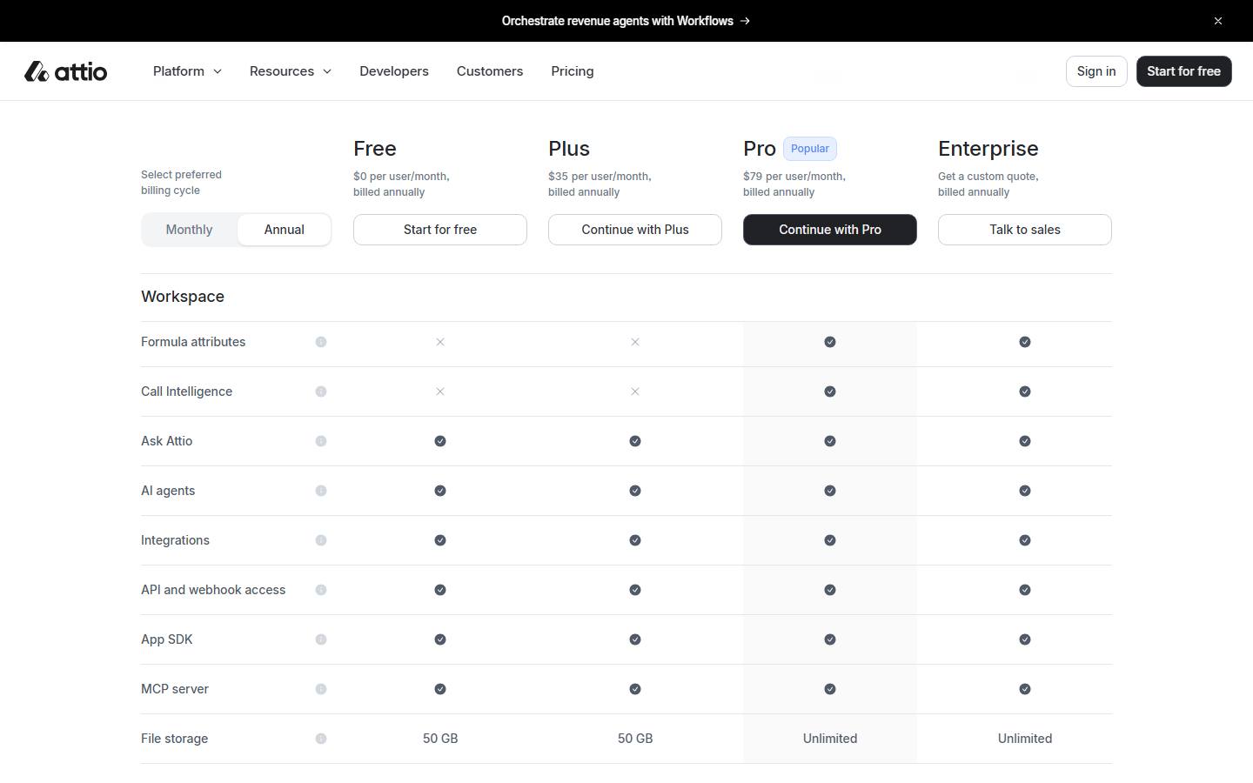Click the Integrations row label
This screenshot has height=783, width=1253.
click(x=175, y=540)
